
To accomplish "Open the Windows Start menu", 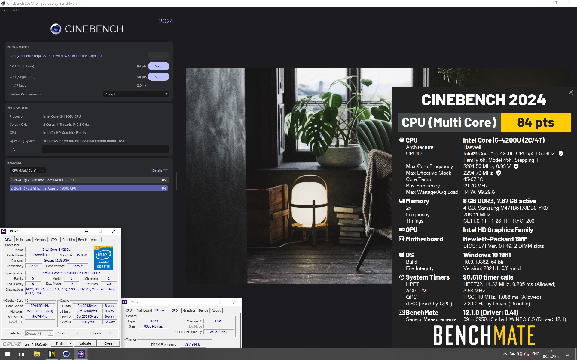I will 7,354.
